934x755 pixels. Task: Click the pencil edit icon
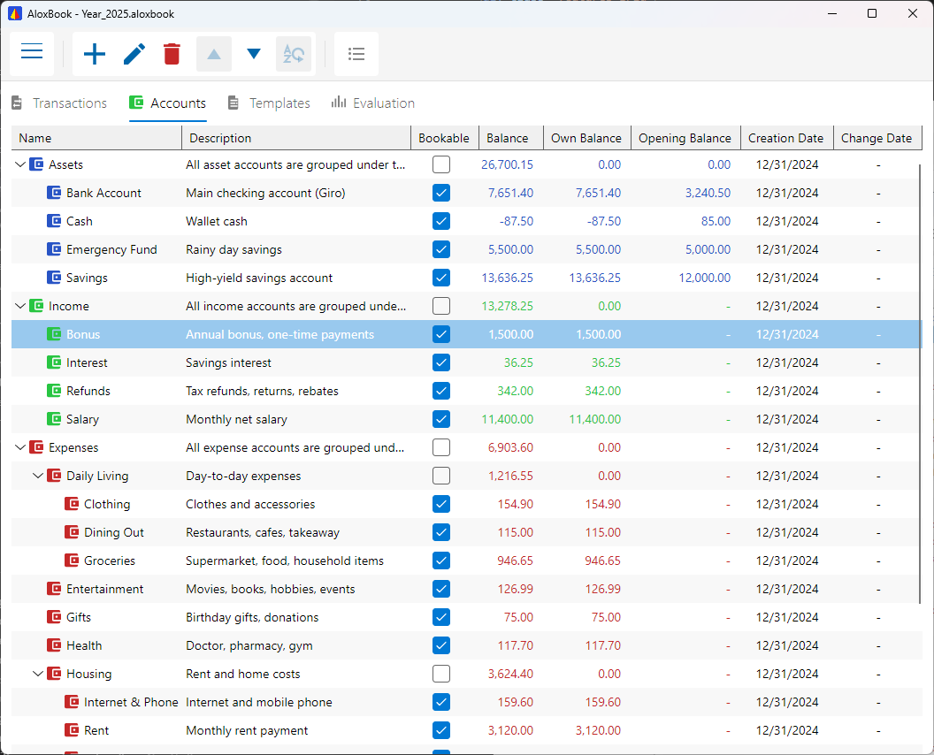pos(134,54)
